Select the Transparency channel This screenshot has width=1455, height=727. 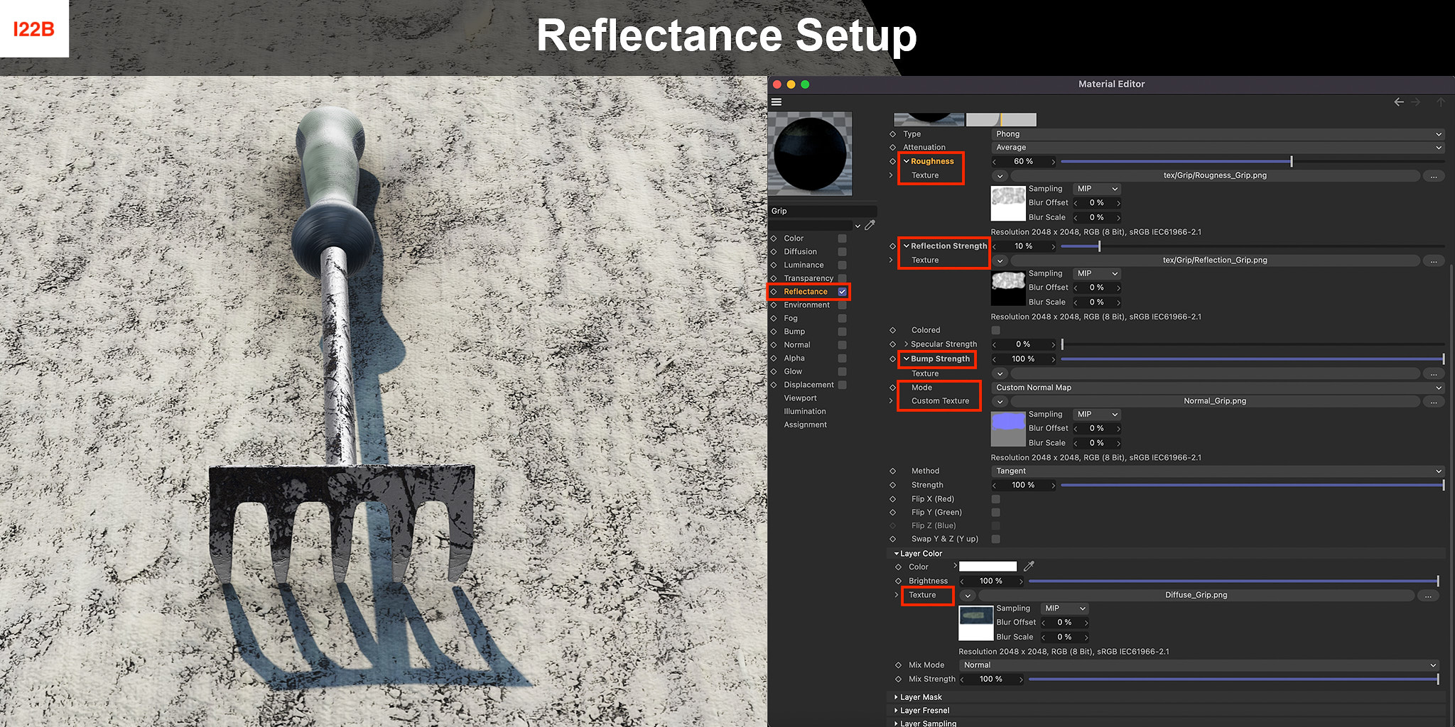[808, 278]
